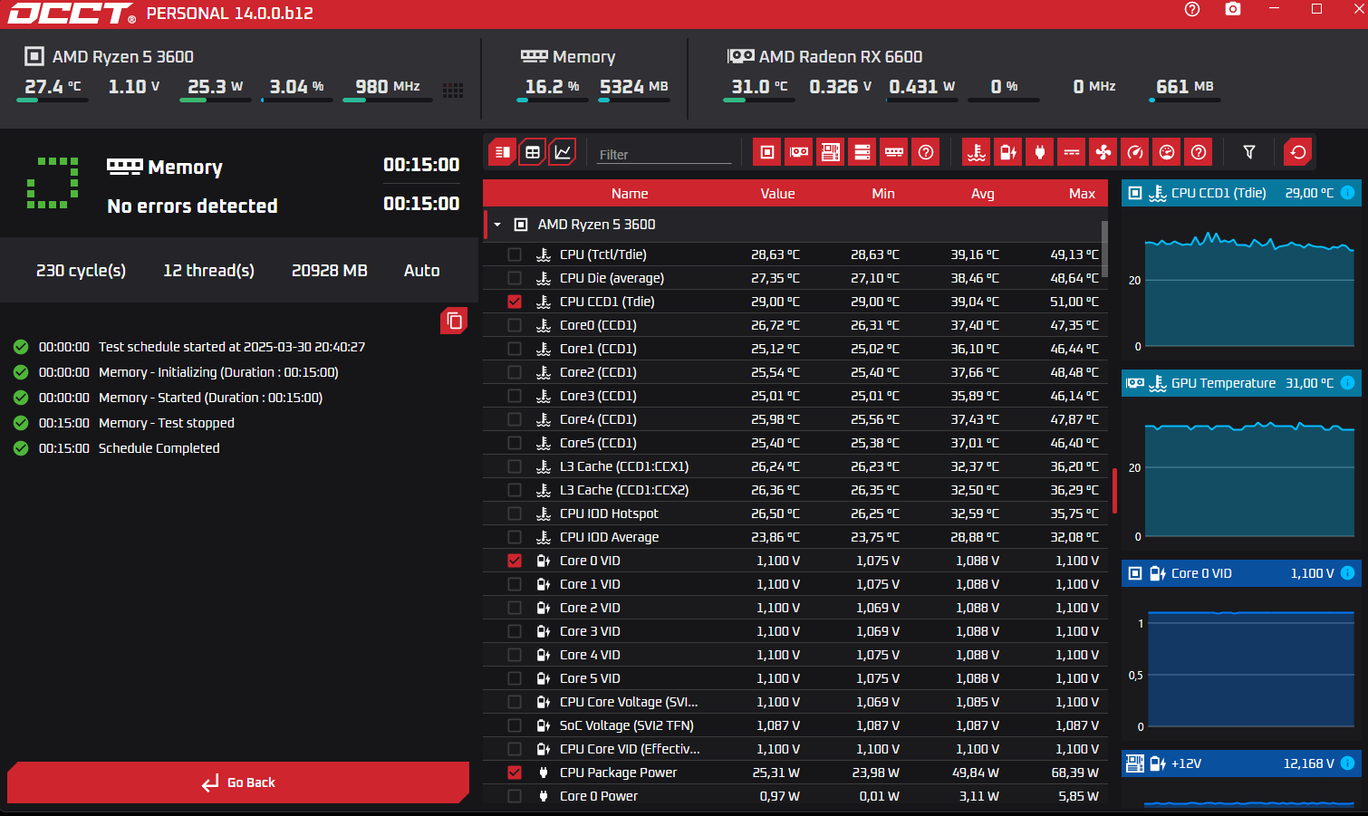Take a screenshot with the camera icon

pos(1232,9)
